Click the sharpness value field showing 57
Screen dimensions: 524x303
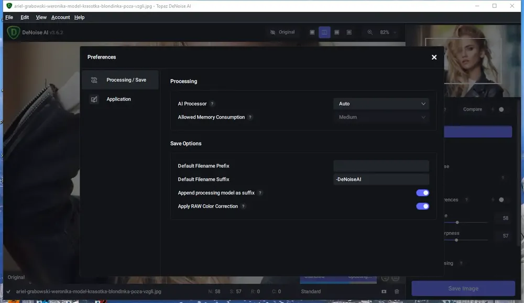(x=505, y=236)
